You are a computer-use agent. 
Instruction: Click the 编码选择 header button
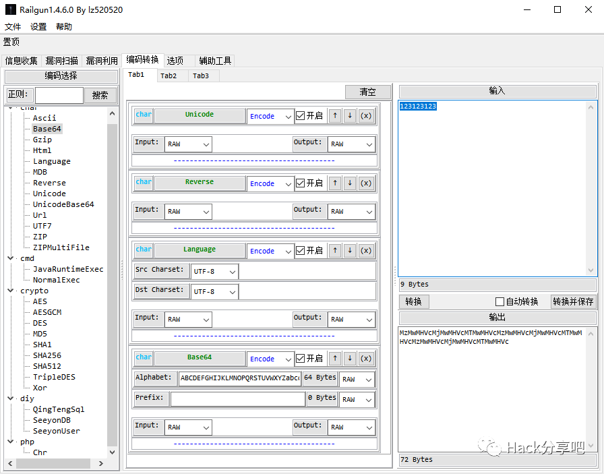[61, 76]
